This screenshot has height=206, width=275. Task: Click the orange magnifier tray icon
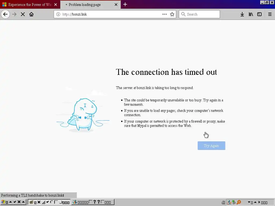coord(239,202)
